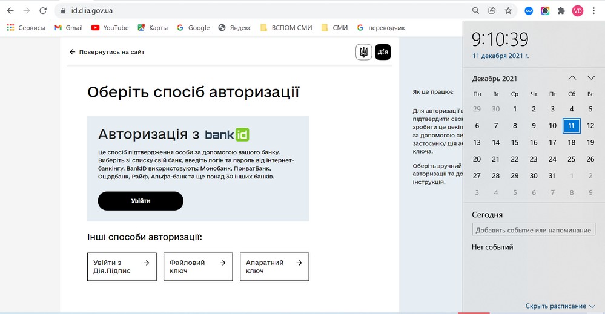Open переводчик bookmark
605x314 pixels.
(x=381, y=28)
